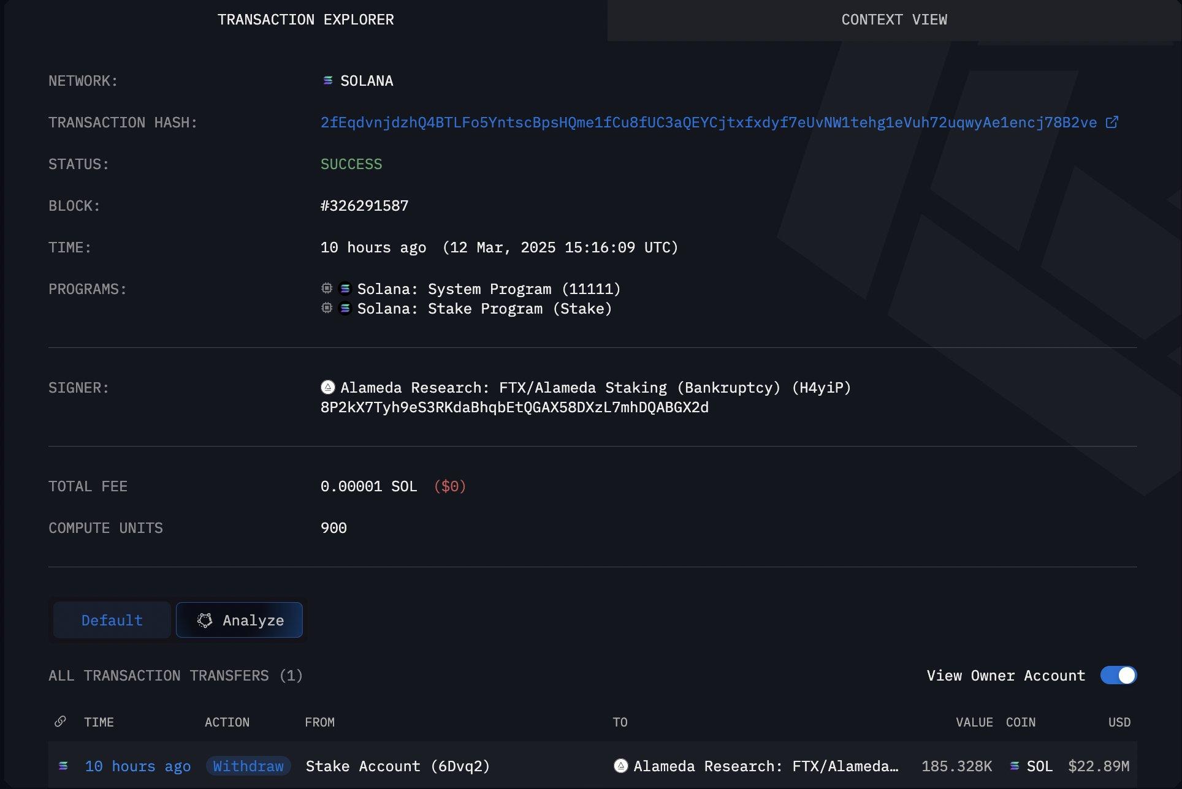
Task: Click the Alameda logo in the TO column
Action: (x=620, y=766)
